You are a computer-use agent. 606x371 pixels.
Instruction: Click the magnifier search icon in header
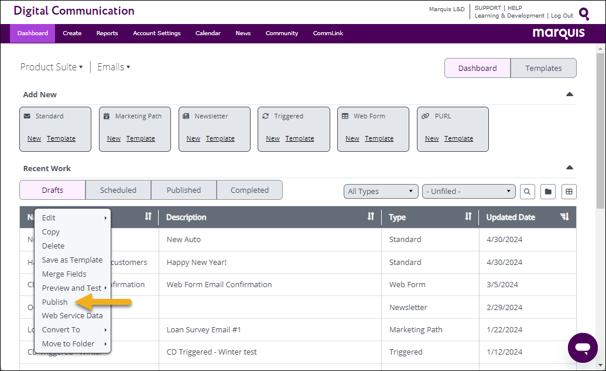[x=584, y=14]
